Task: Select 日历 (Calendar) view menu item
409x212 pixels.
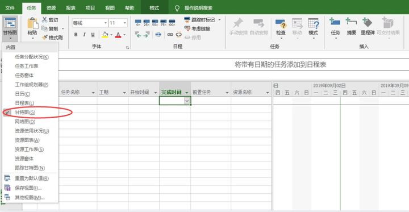Action: coord(30,94)
